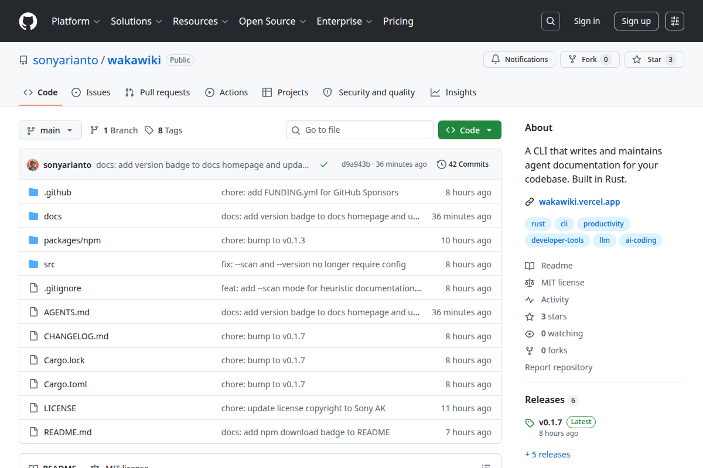Screen dimensions: 703x468
Task: Switch to the Issues tab
Action: pos(91,92)
